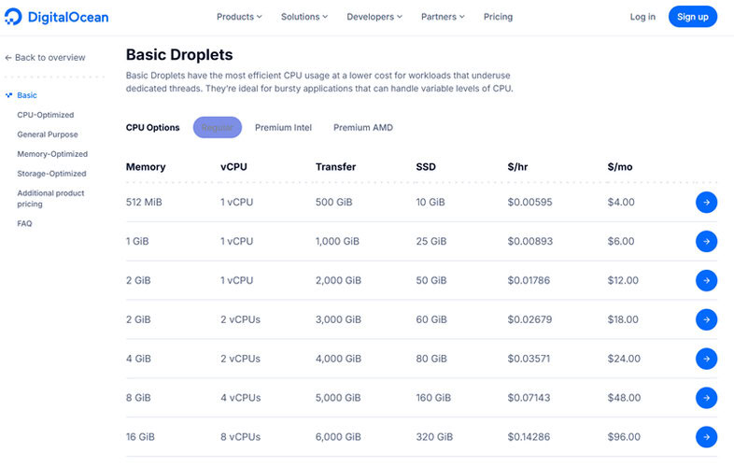734x466 pixels.
Task: Click the CPU Options label
Action: click(x=152, y=127)
